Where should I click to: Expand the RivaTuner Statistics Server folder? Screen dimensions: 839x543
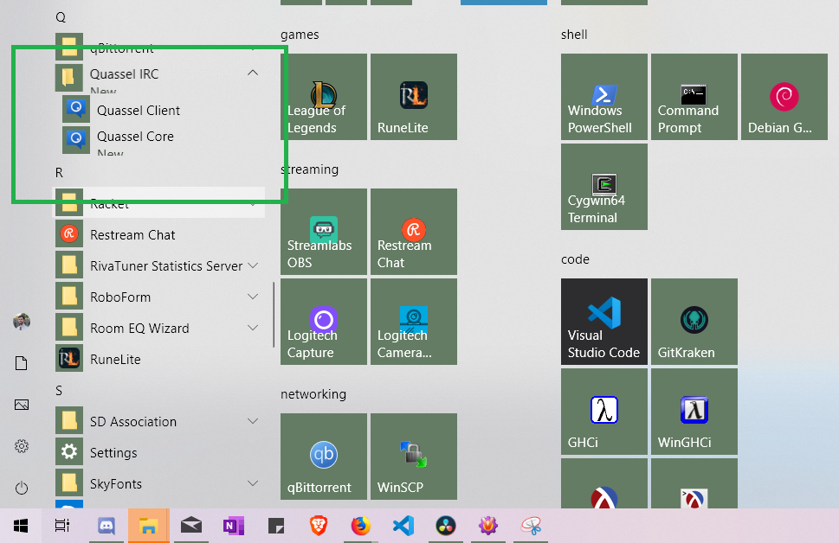pos(160,265)
